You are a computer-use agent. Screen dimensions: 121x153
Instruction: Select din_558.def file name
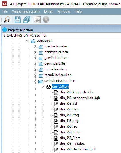[x=69, y=104]
